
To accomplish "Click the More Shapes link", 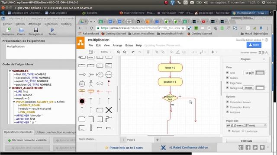I will pyautogui.click(x=87, y=139).
